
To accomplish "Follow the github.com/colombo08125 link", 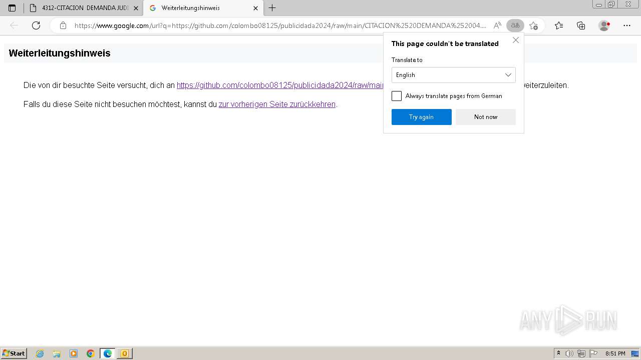I will point(280,85).
